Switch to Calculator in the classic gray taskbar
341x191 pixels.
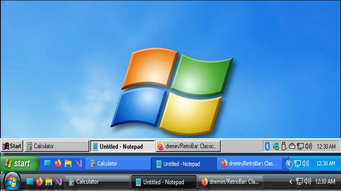click(57, 146)
